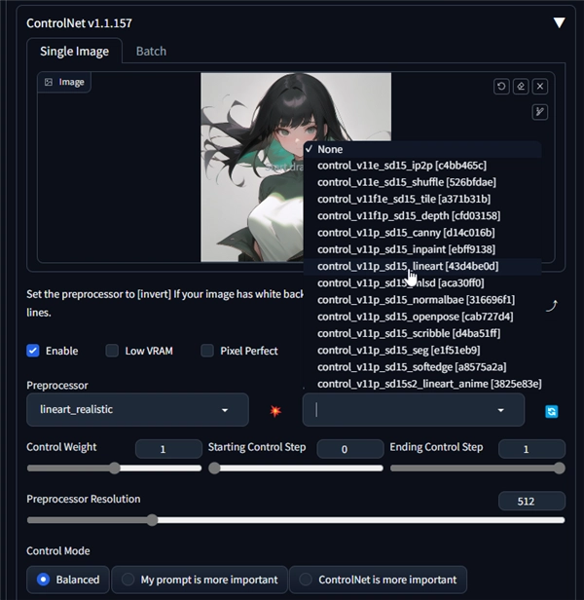The width and height of the screenshot is (584, 600).
Task: Choose control_v11e_sd15_ip2p model
Action: [422, 166]
